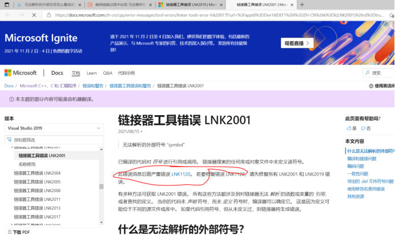
Task: Click the info icon in the translation notice
Action: 11,99
